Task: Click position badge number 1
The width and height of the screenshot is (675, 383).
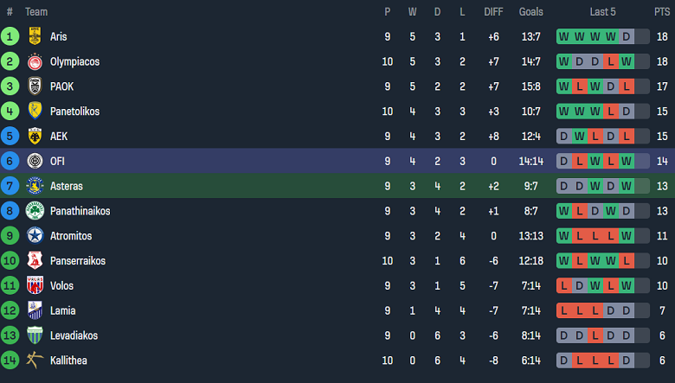Action: 10,36
